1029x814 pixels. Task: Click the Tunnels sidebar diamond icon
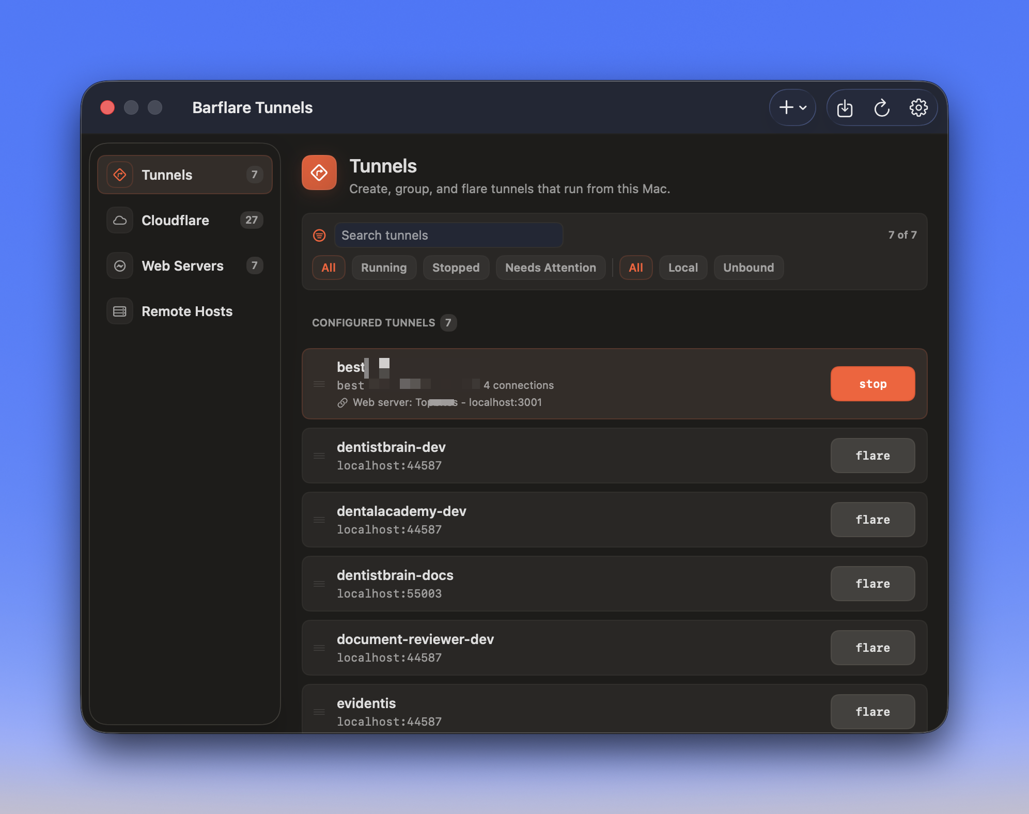(120, 175)
